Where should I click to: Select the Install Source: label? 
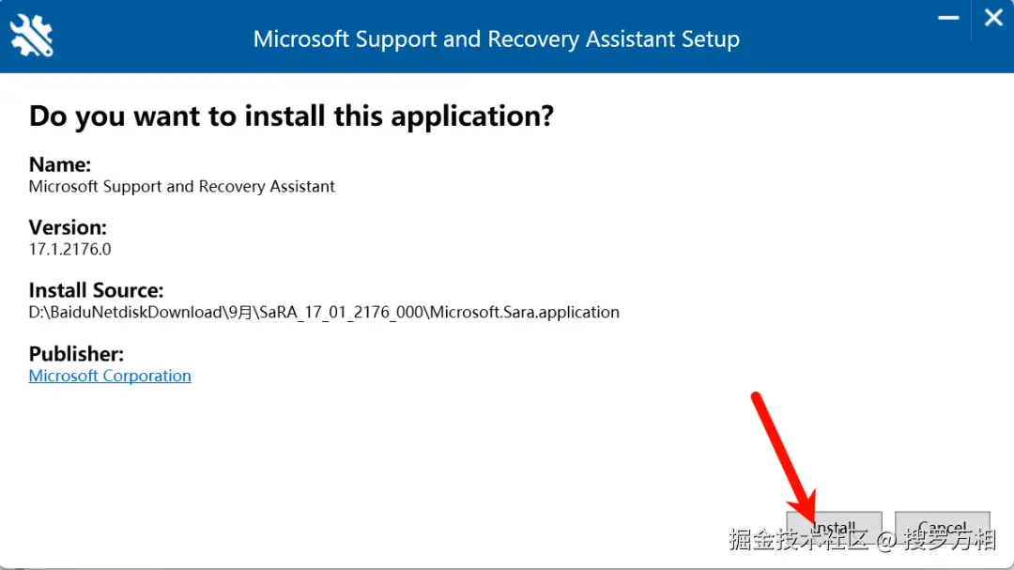(96, 291)
